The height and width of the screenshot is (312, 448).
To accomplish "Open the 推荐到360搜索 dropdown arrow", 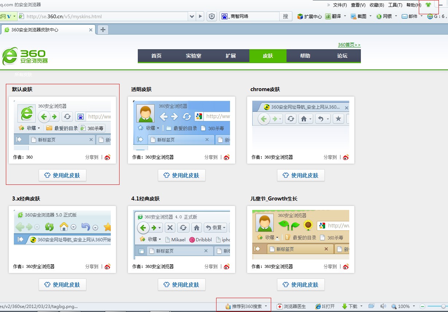I will pos(266,307).
